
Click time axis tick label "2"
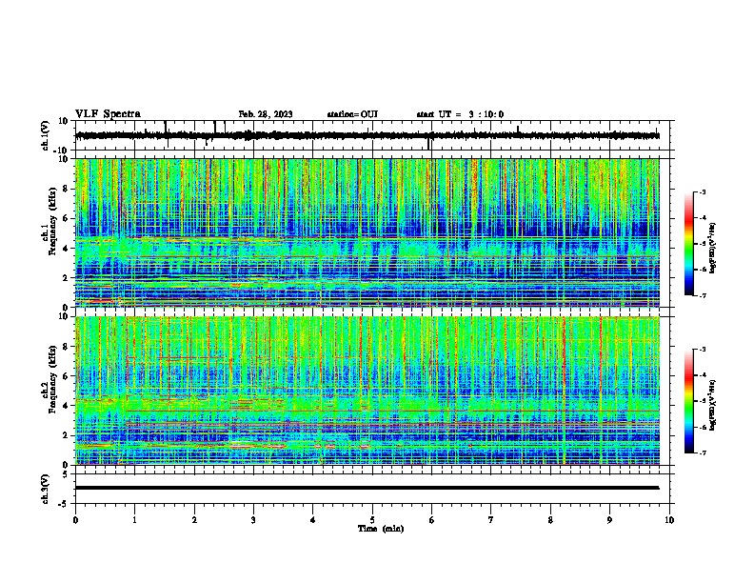point(194,520)
